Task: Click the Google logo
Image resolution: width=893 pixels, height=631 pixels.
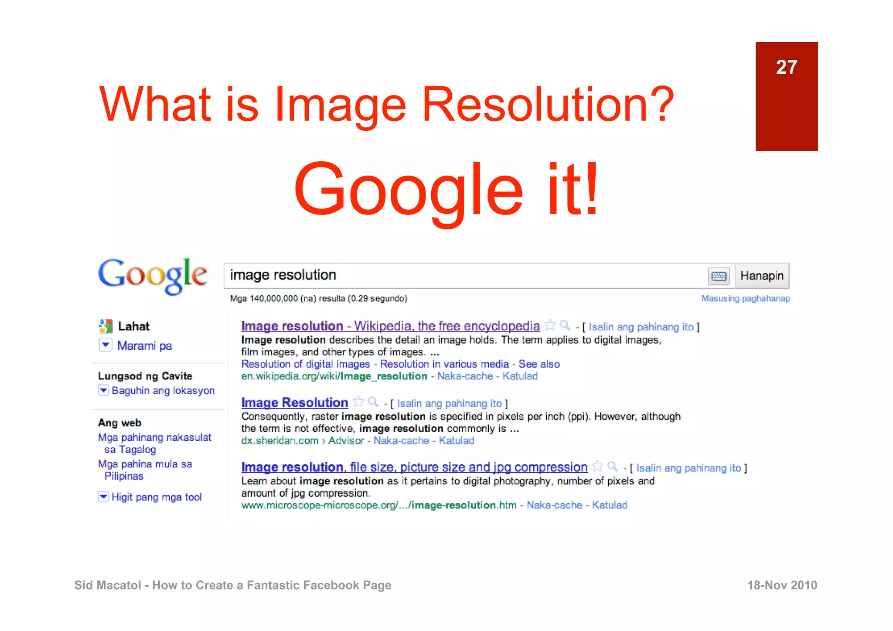Action: 152,276
